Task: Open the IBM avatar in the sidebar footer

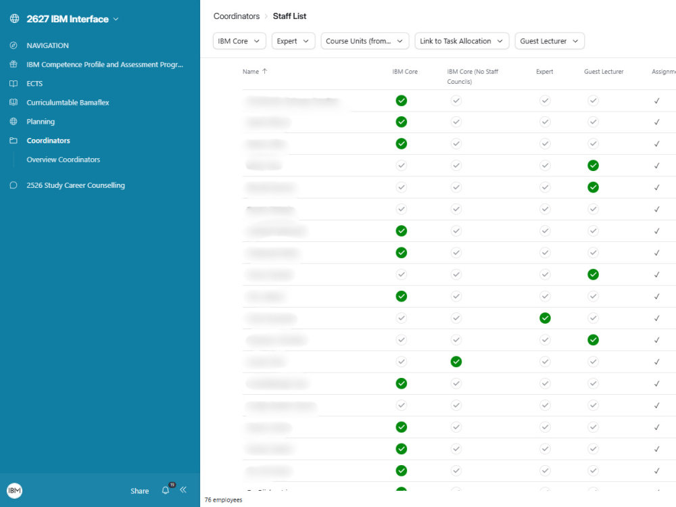Action: [x=14, y=490]
